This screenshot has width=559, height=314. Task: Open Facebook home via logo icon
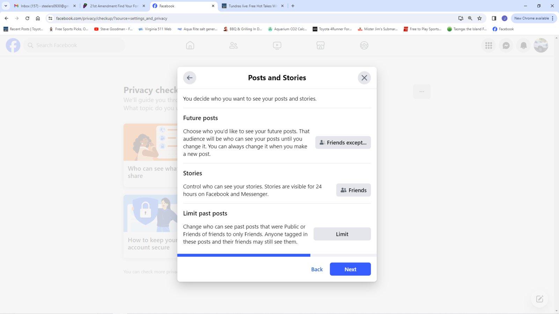coord(13,45)
